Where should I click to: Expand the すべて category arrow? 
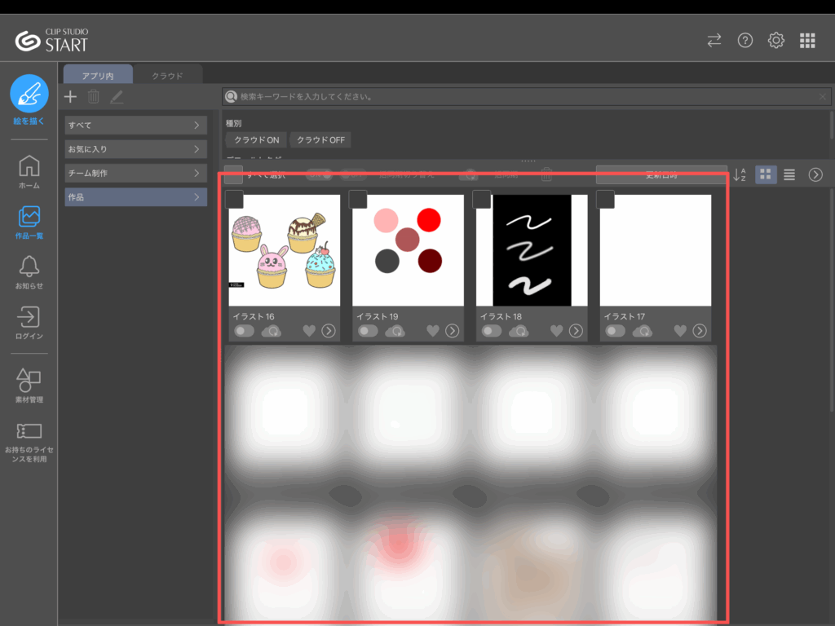coord(197,126)
